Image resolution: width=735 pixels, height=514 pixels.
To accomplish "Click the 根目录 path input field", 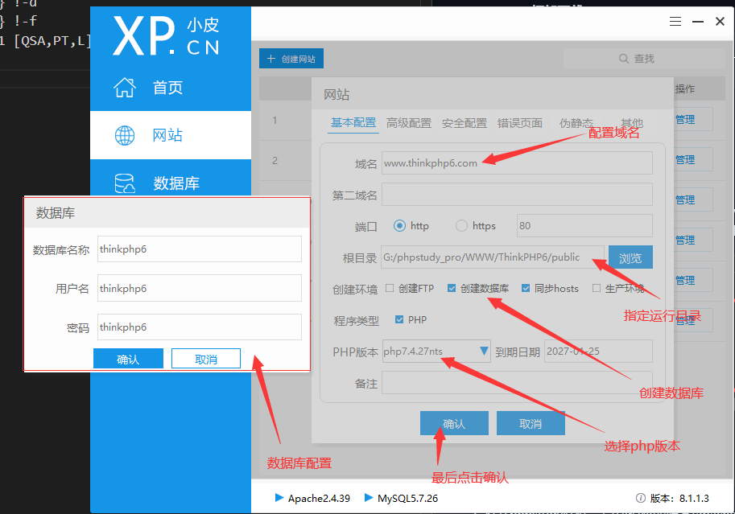I will (x=493, y=257).
